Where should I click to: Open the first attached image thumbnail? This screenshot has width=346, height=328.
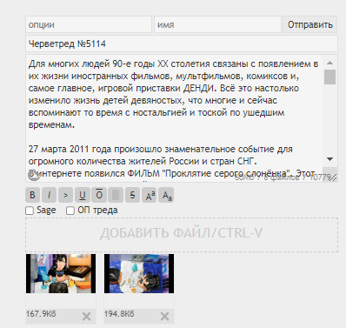(61, 273)
